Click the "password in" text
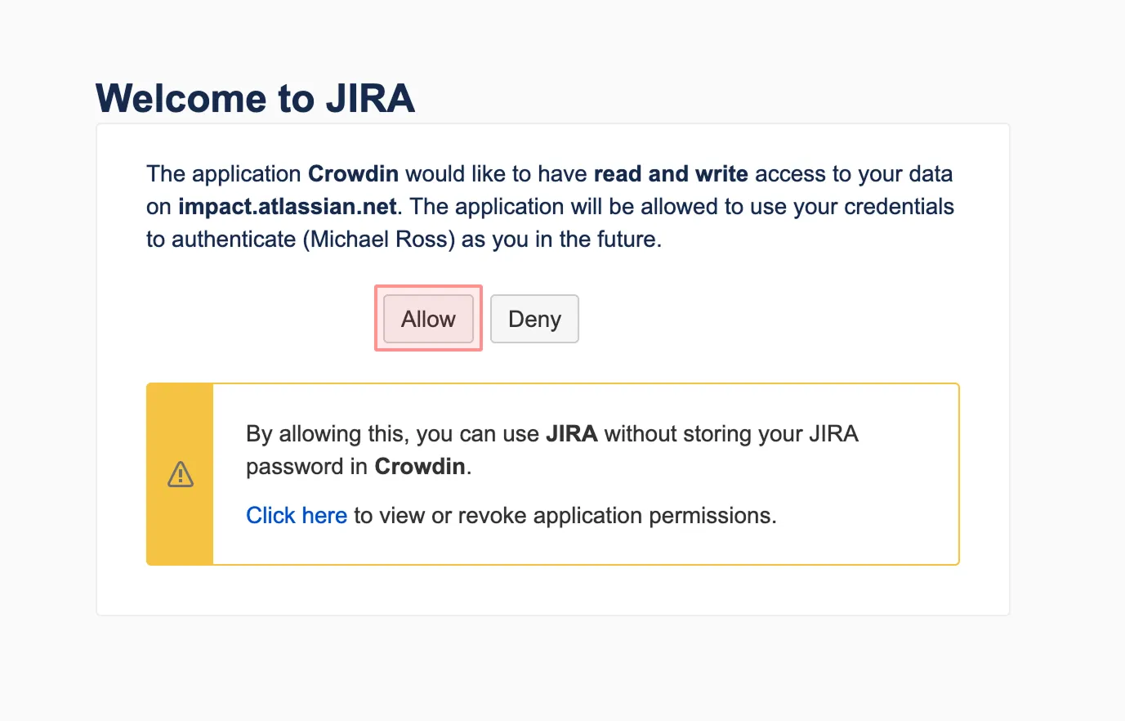This screenshot has height=721, width=1125. (307, 467)
